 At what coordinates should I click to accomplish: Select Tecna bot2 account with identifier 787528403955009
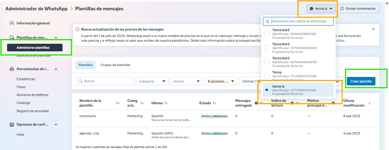(267, 48)
